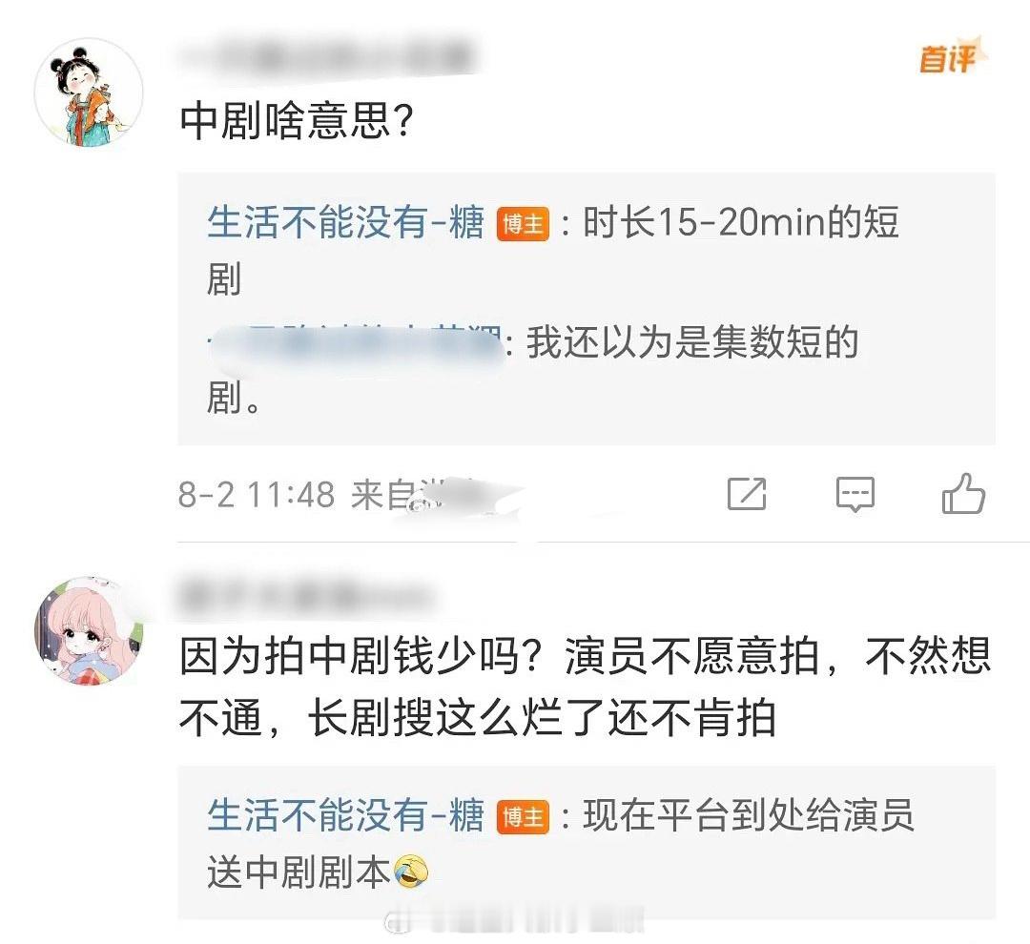Select the reply 我还以为是集数短的剧

[533, 371]
